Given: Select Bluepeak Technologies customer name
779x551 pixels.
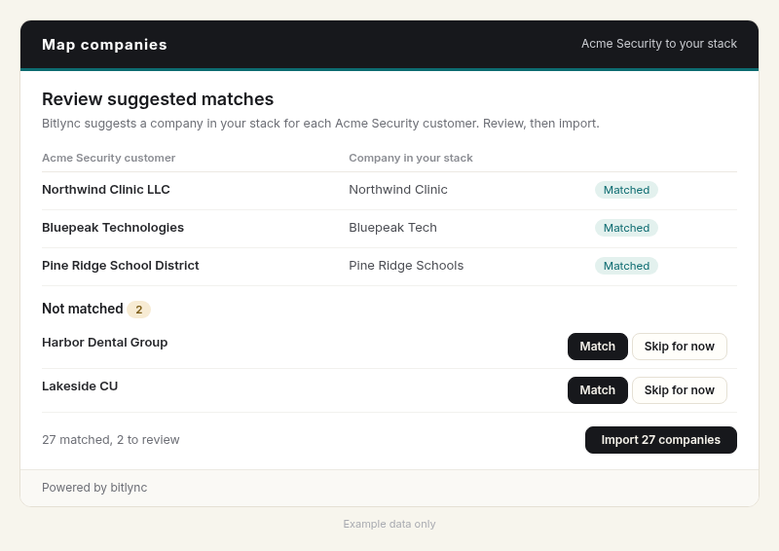Looking at the screenshot, I should (113, 228).
